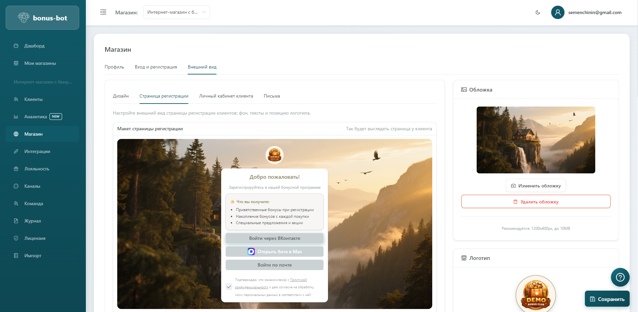Click the Дашборд sidebar icon
Image resolution: width=638 pixels, height=312 pixels.
click(x=16, y=46)
